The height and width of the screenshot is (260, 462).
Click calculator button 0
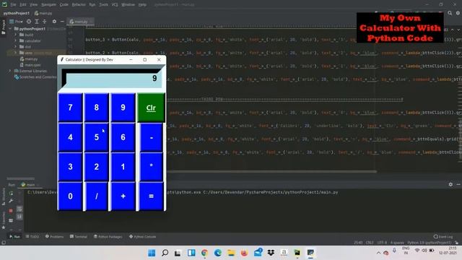tap(70, 196)
